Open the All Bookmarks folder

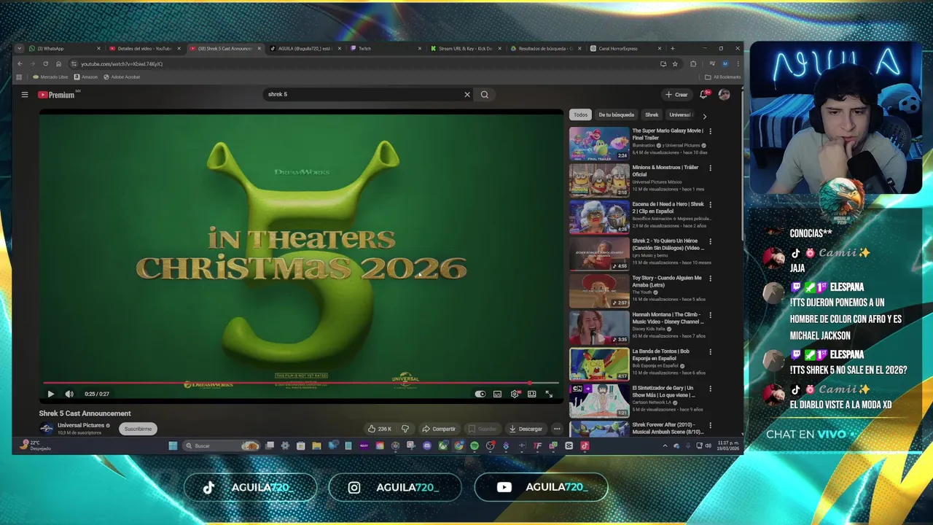[x=723, y=77]
